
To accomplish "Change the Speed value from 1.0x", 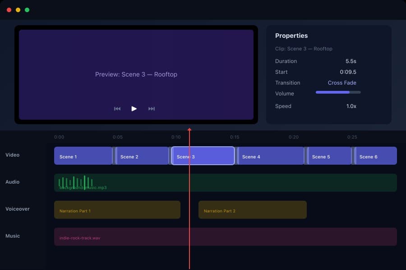I will [x=351, y=106].
